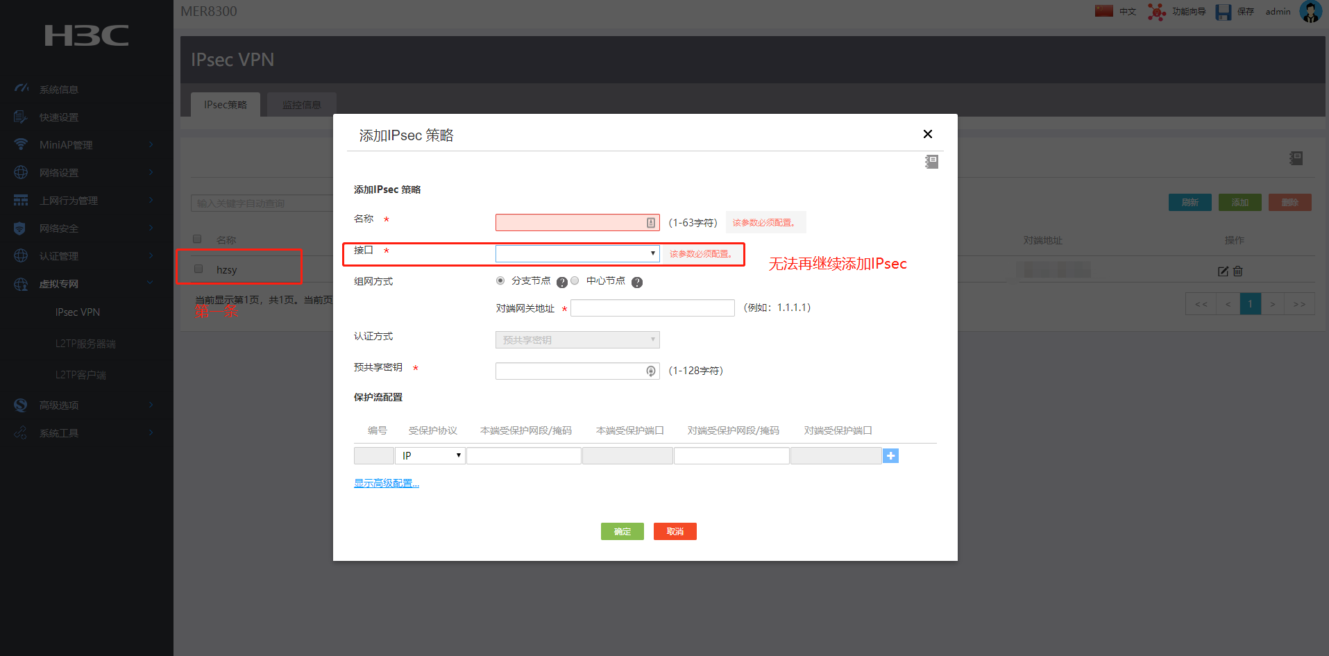Go to the last page button

[x=1300, y=304]
